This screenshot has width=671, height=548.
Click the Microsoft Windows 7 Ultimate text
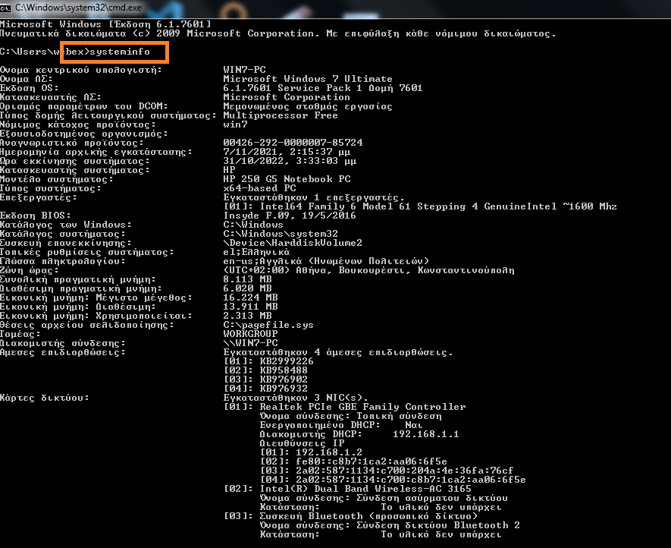tap(308, 79)
